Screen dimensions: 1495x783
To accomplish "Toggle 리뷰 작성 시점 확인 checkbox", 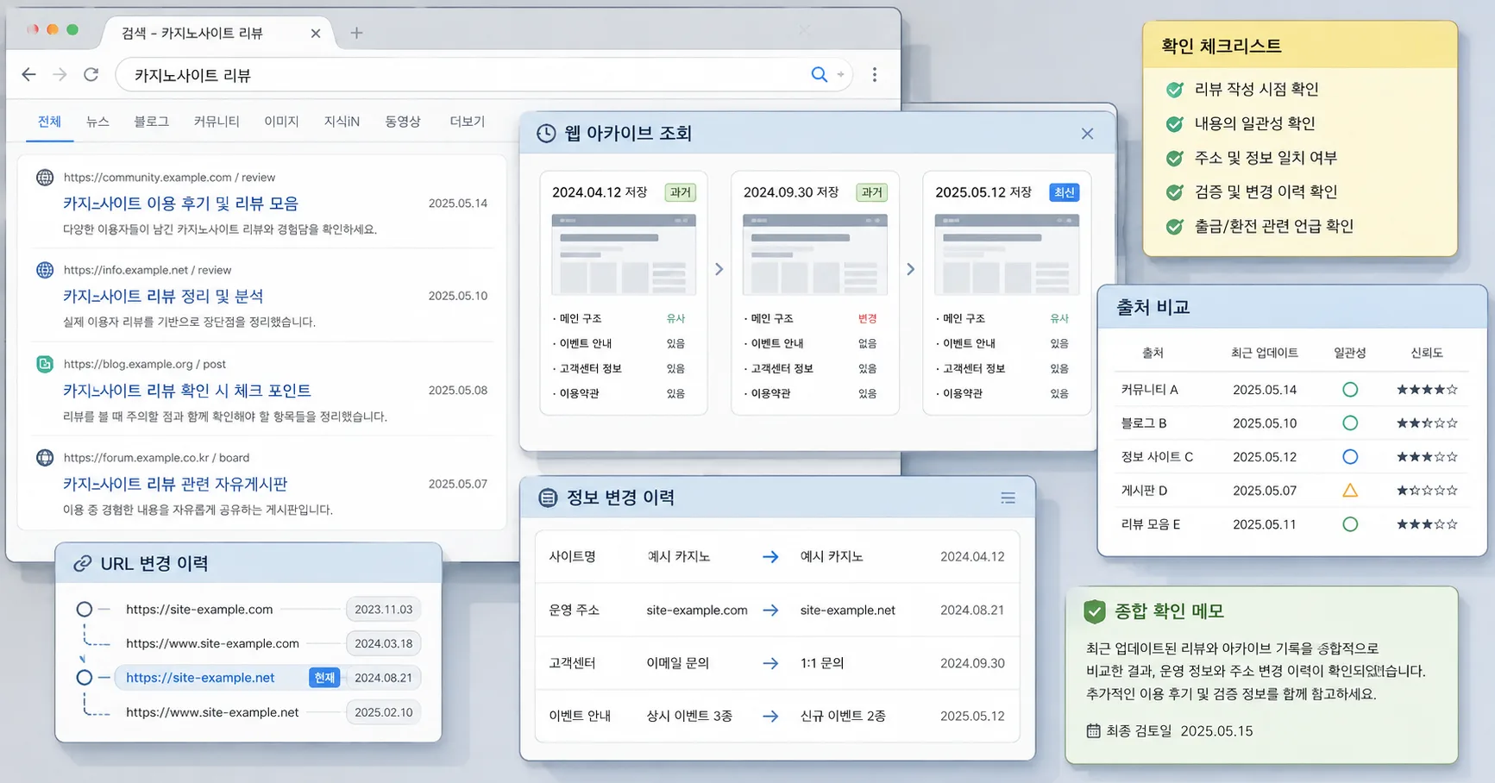I will coord(1174,90).
